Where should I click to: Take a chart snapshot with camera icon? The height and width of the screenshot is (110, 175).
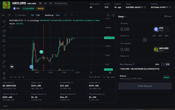[113, 15]
